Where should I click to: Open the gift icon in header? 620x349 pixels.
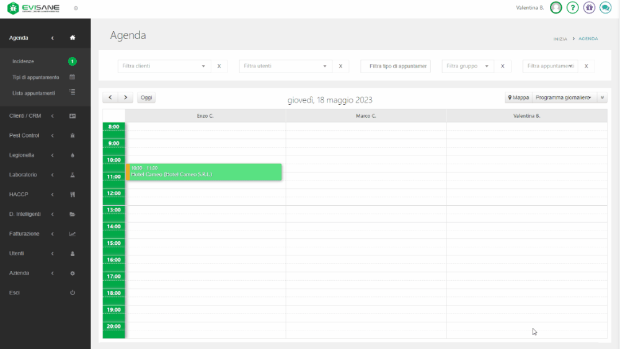click(589, 7)
